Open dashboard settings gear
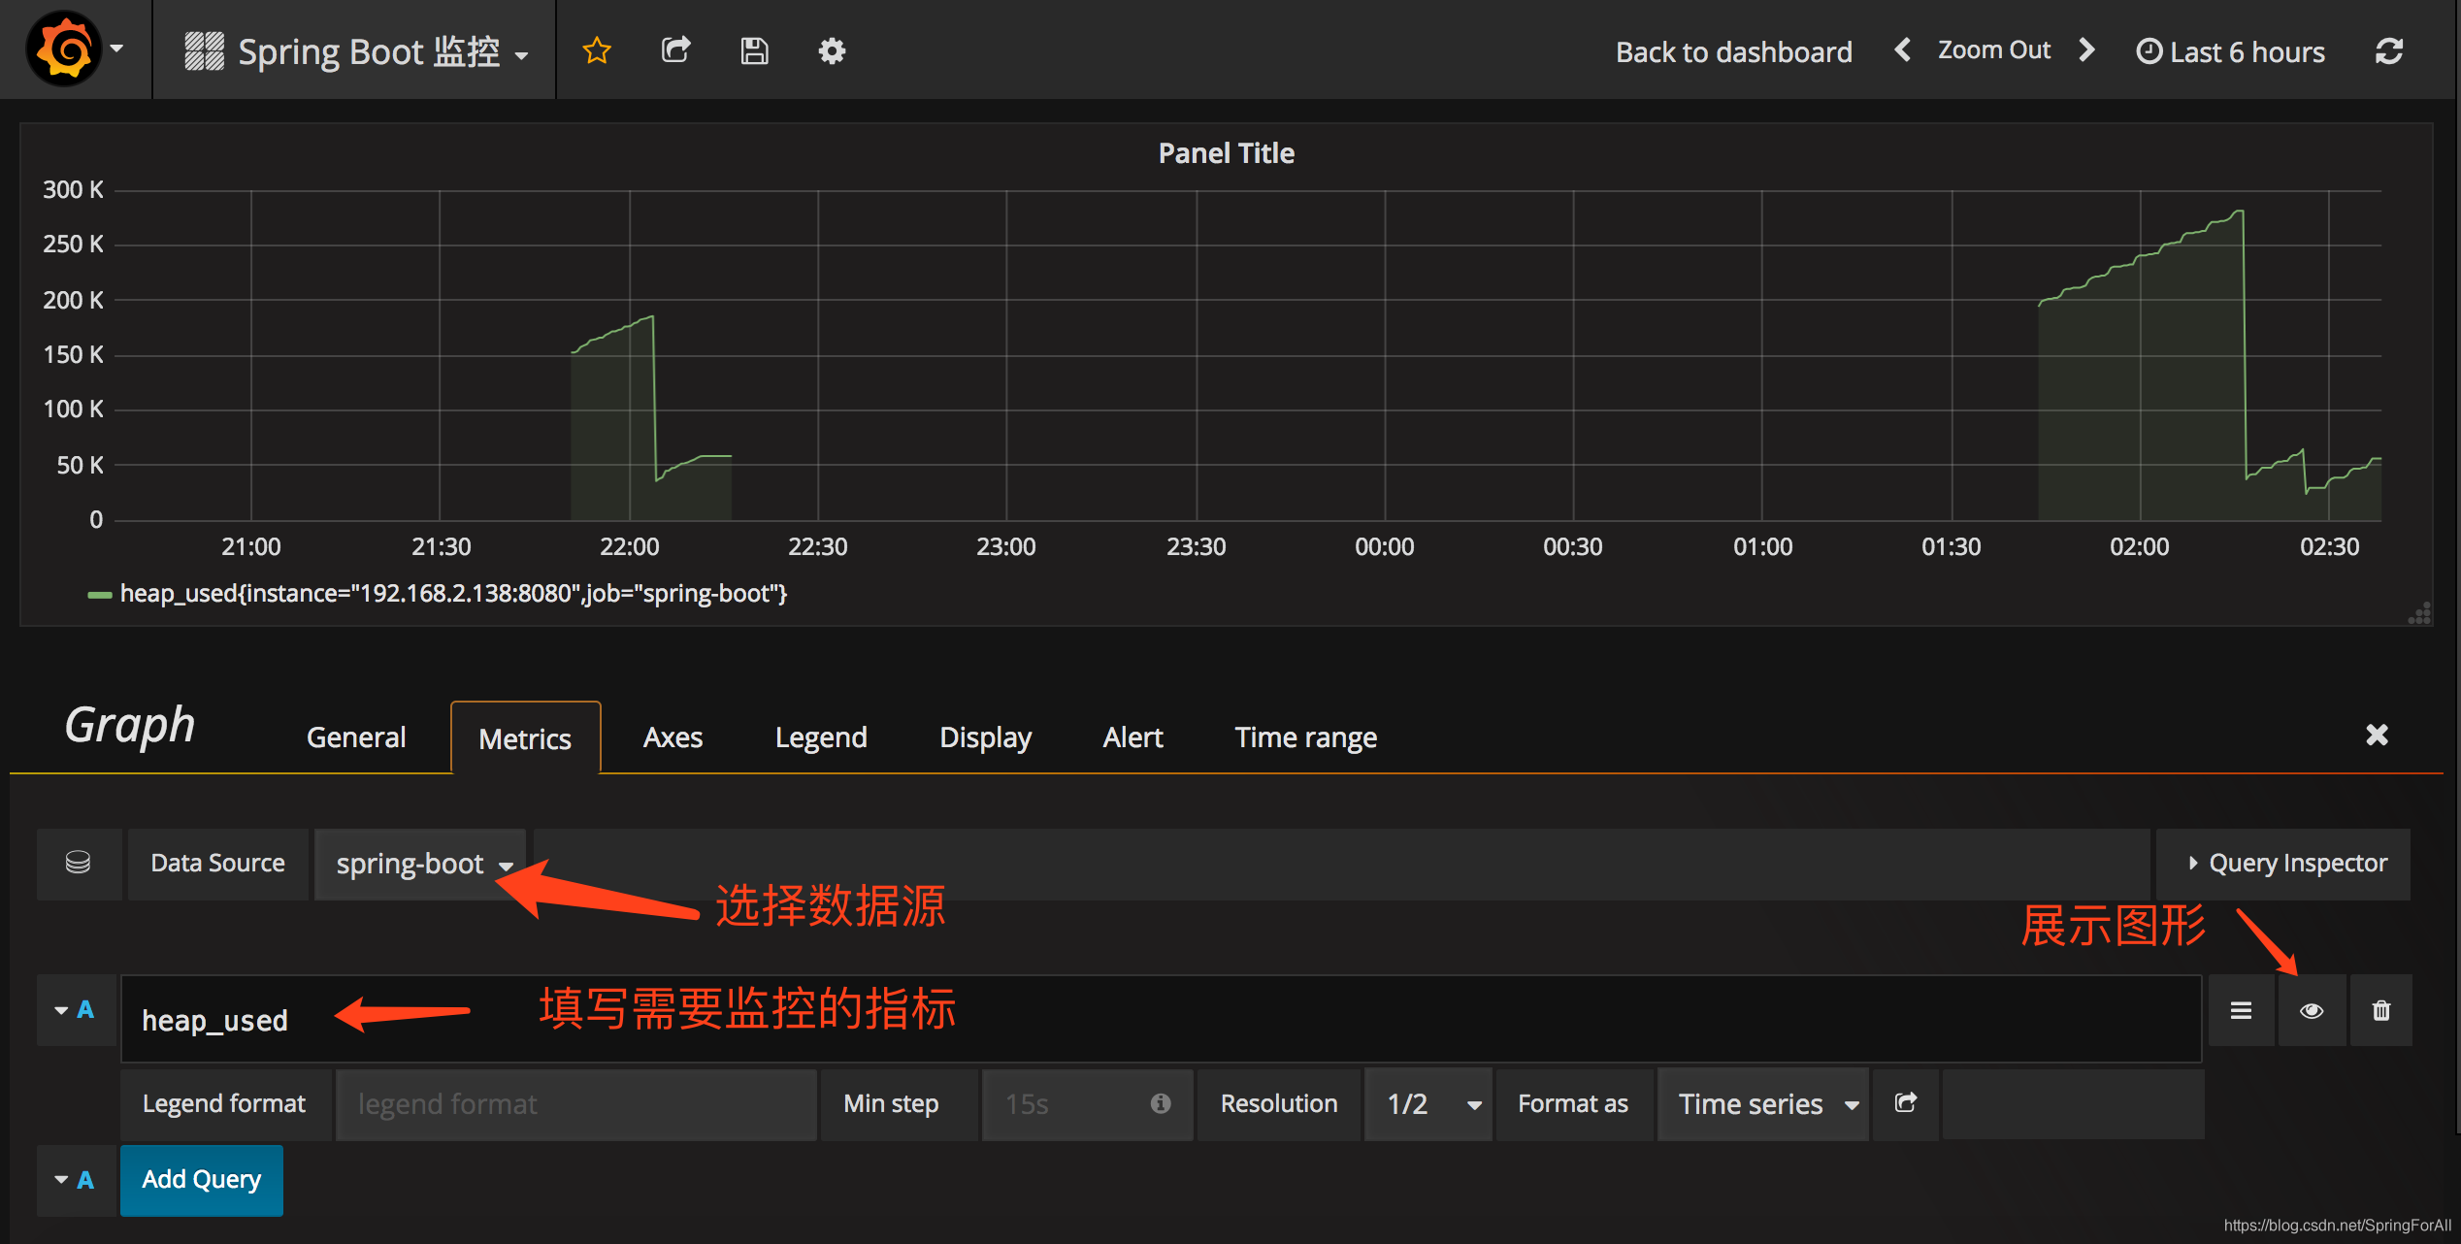Screen dimensions: 2461x1244 [832, 50]
